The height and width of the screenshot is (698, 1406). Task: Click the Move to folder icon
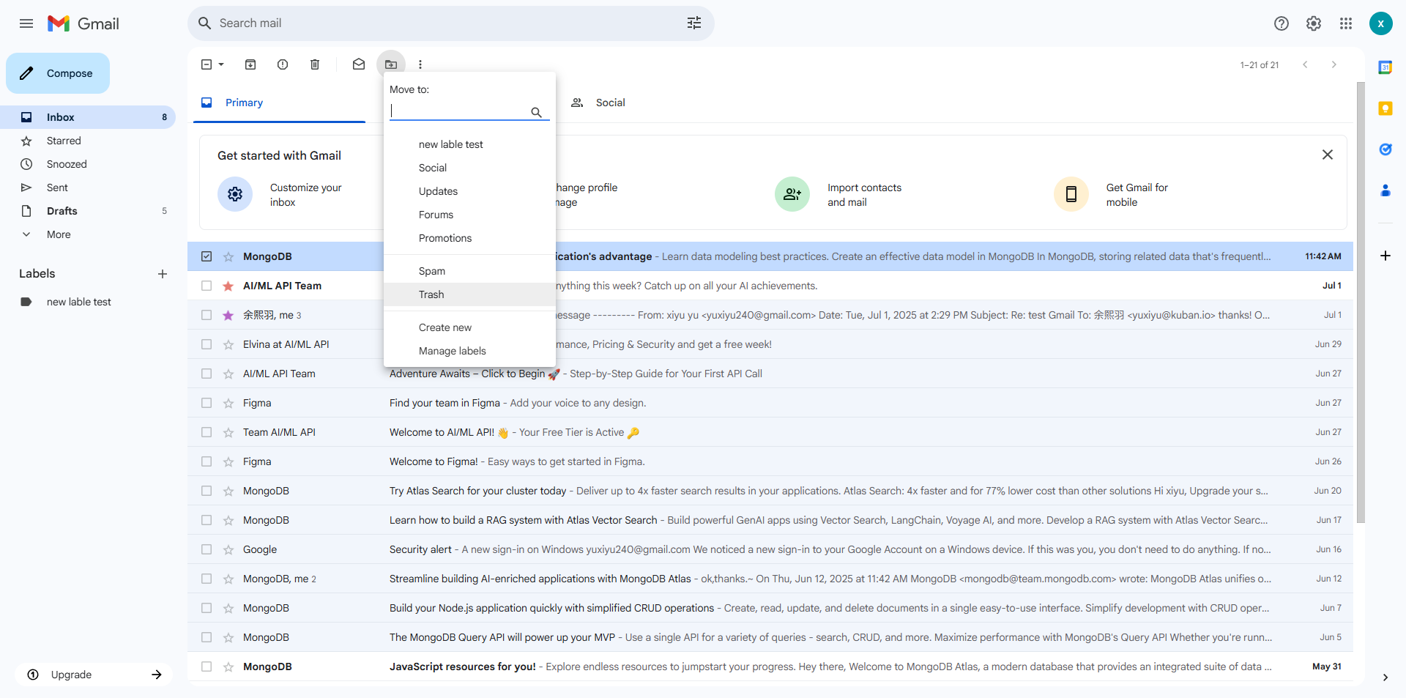pyautogui.click(x=391, y=64)
